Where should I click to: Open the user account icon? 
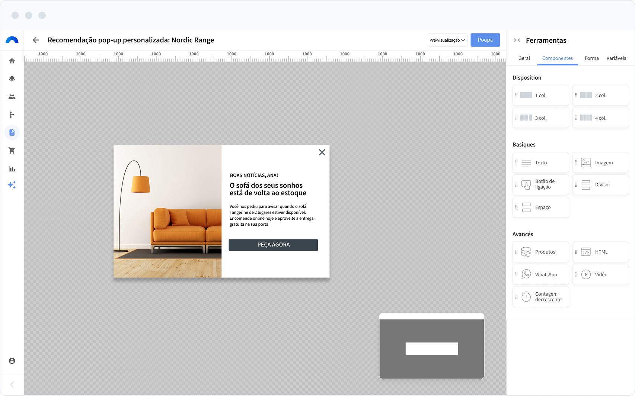pyautogui.click(x=12, y=361)
